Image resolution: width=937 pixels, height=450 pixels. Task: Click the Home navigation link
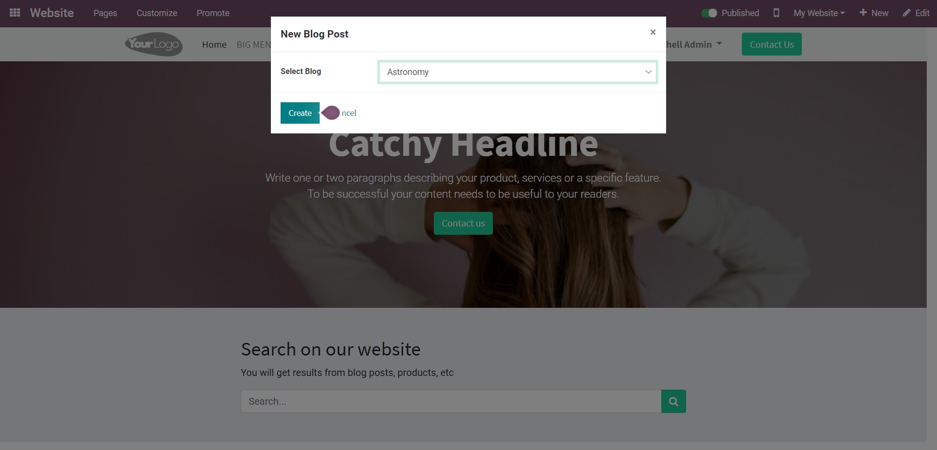tap(214, 44)
